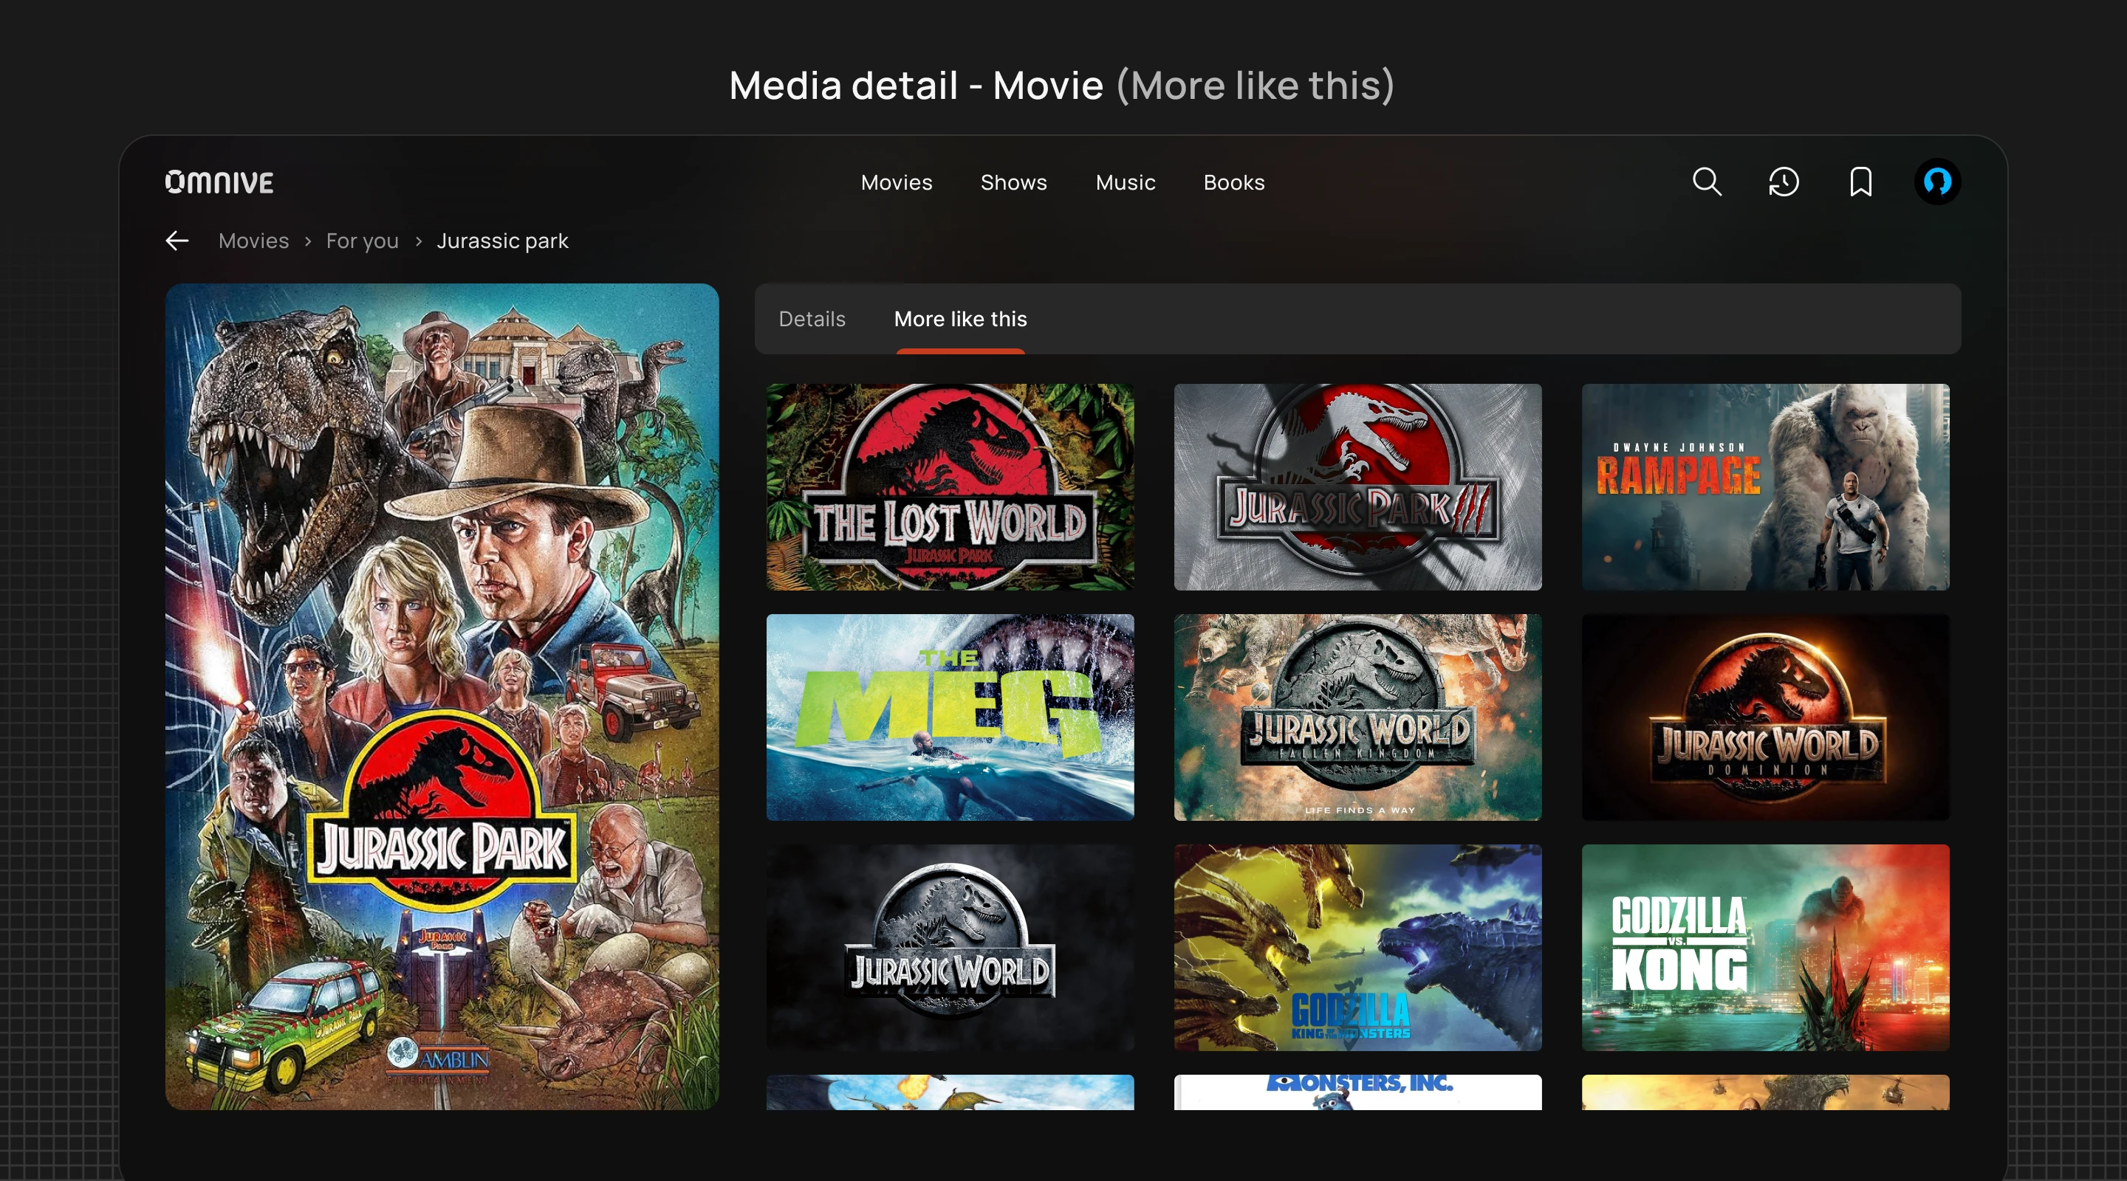Open The Meg movie thumbnail
2127x1181 pixels.
tap(950, 717)
